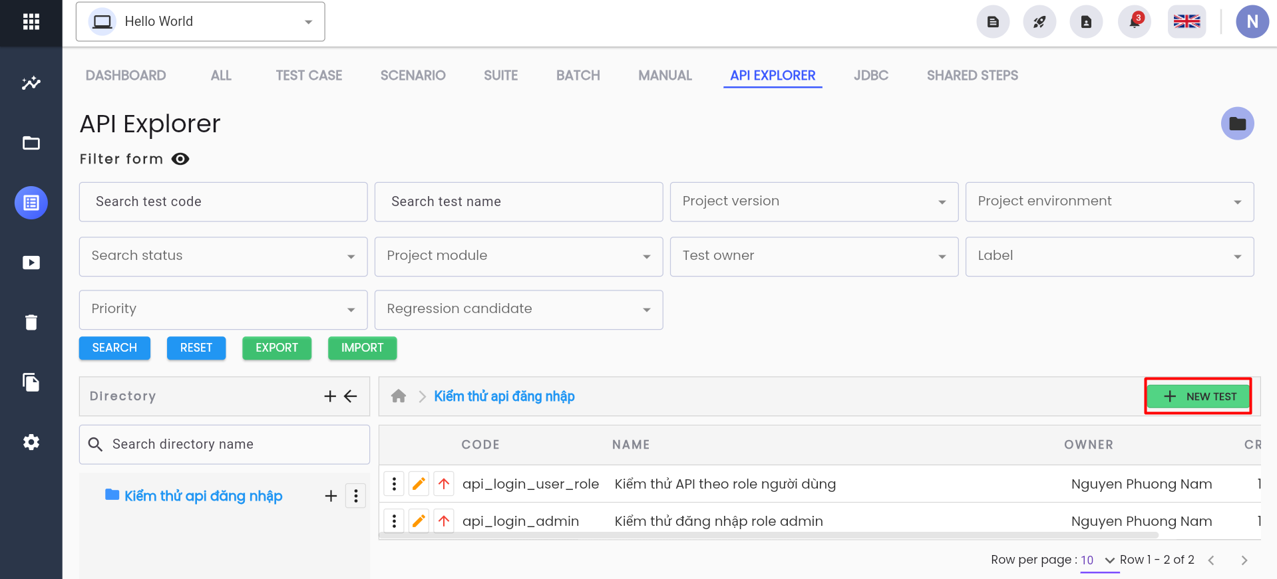Go to home in breadcrumb
The width and height of the screenshot is (1277, 579).
tap(399, 396)
